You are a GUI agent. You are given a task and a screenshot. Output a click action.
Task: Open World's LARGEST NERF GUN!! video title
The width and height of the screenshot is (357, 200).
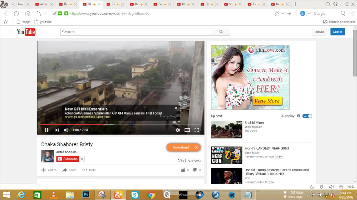point(267,148)
